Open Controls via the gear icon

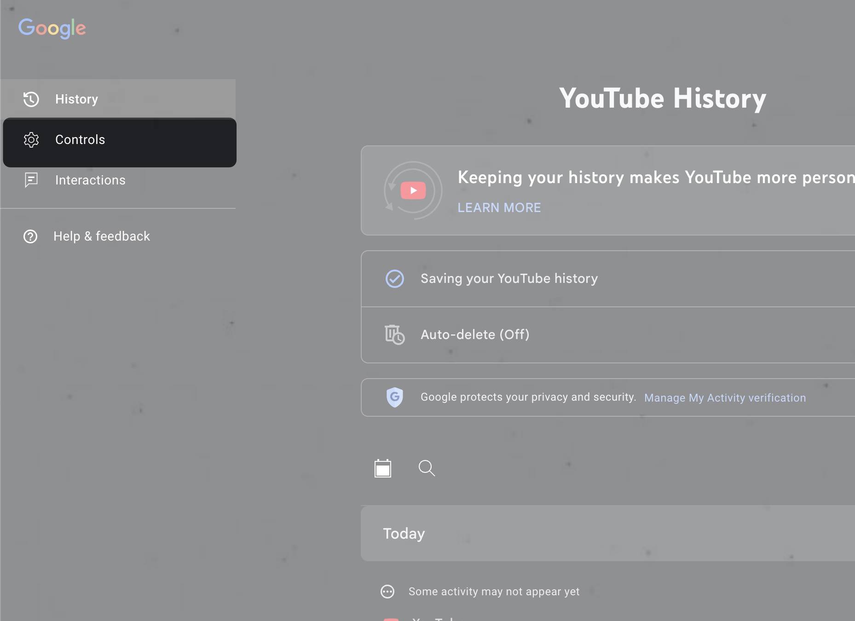point(31,140)
